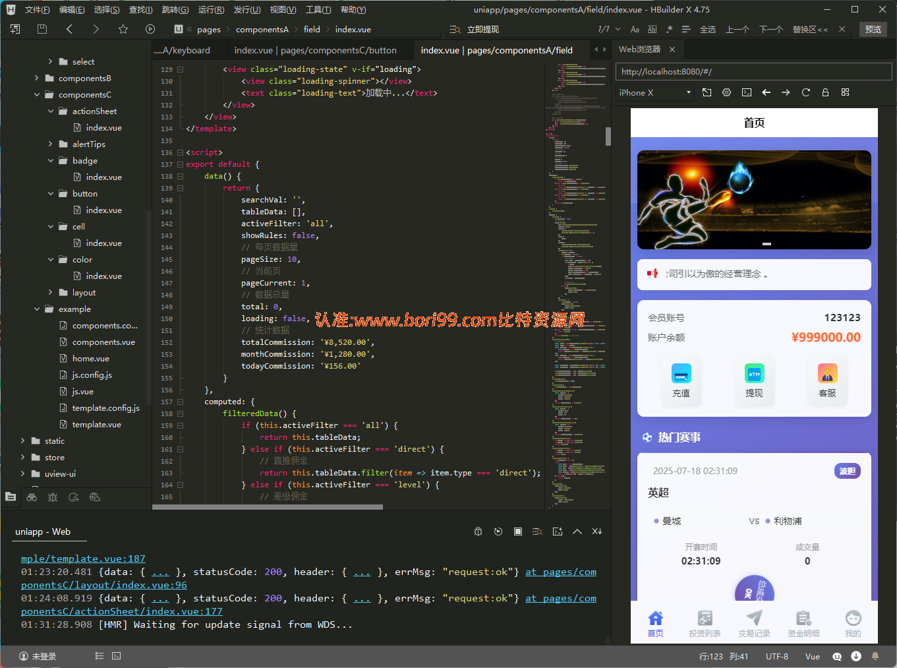Click 全选 select all in search bar
897x668 pixels.
708,29
